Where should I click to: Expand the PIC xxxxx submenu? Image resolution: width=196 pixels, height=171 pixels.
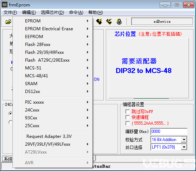57,102
